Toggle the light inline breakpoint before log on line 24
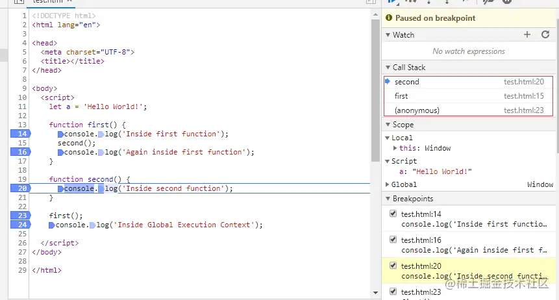 point(92,225)
